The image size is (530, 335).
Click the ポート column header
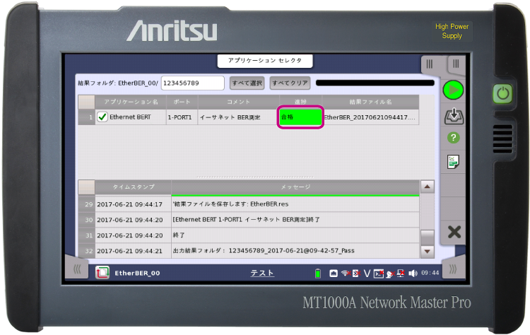pyautogui.click(x=182, y=102)
